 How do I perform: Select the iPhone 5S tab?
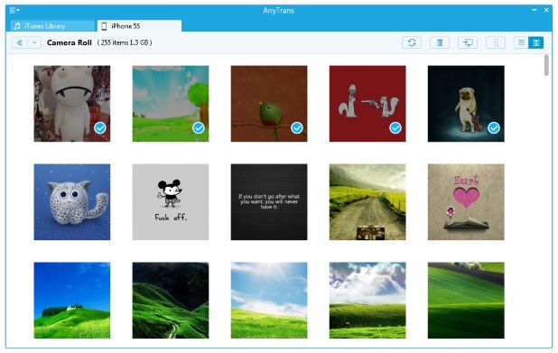(139, 26)
